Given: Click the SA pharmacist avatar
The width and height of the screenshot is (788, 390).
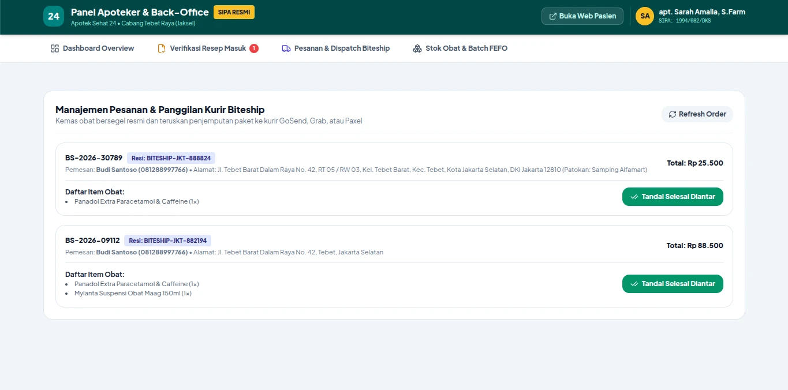Looking at the screenshot, I should point(645,16).
